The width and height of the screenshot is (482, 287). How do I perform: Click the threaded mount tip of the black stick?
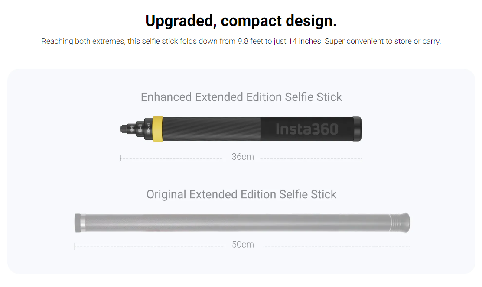point(124,129)
